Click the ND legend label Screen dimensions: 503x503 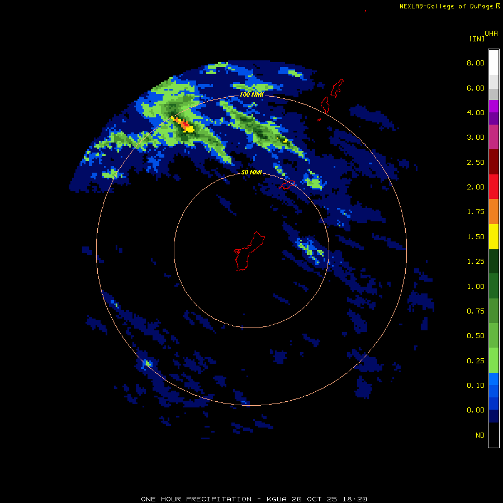click(480, 435)
